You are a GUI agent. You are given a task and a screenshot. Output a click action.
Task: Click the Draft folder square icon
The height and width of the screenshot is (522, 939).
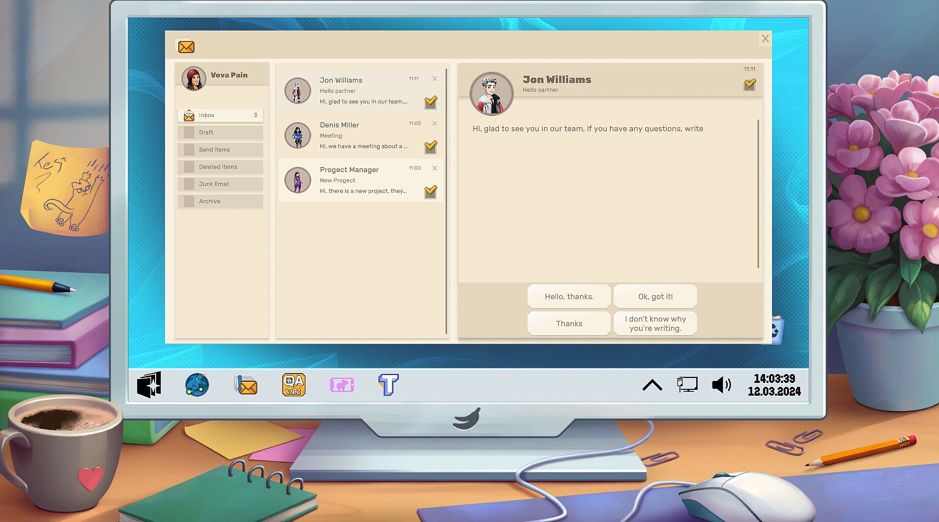tap(189, 132)
